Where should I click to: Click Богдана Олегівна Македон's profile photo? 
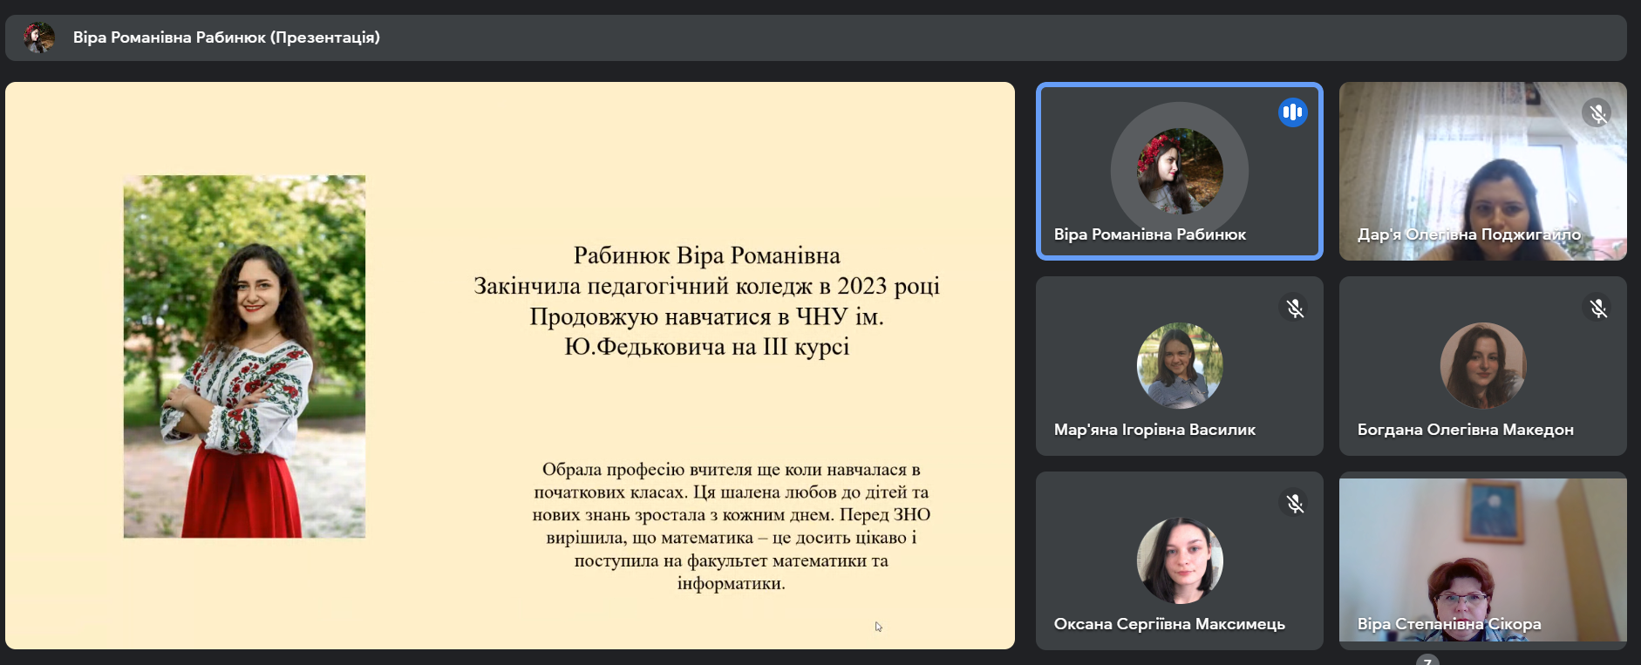tap(1483, 366)
